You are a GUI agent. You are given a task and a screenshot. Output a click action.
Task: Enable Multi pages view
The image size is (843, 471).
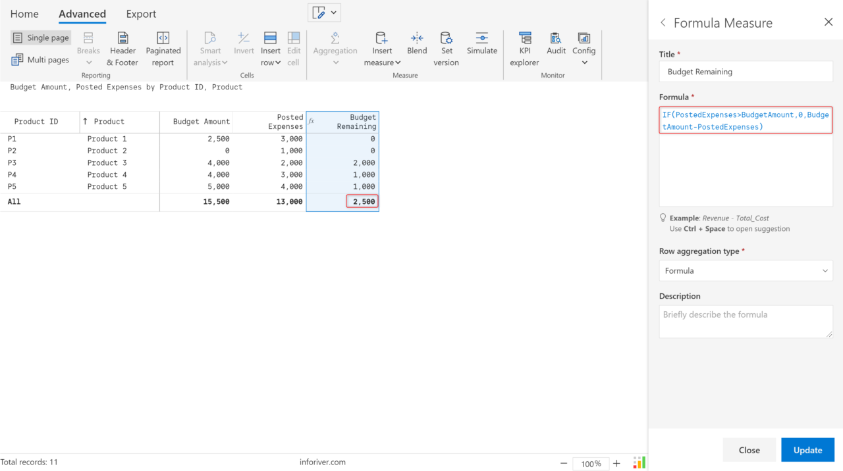pos(40,59)
